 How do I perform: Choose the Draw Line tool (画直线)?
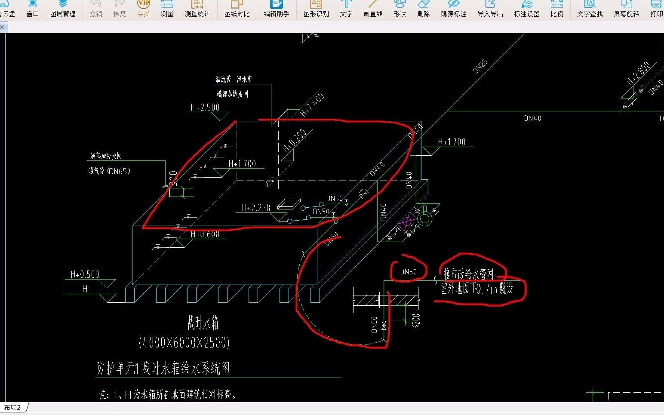[x=373, y=9]
